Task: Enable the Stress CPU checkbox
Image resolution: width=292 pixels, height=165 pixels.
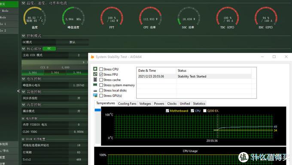Action: (x=101, y=69)
